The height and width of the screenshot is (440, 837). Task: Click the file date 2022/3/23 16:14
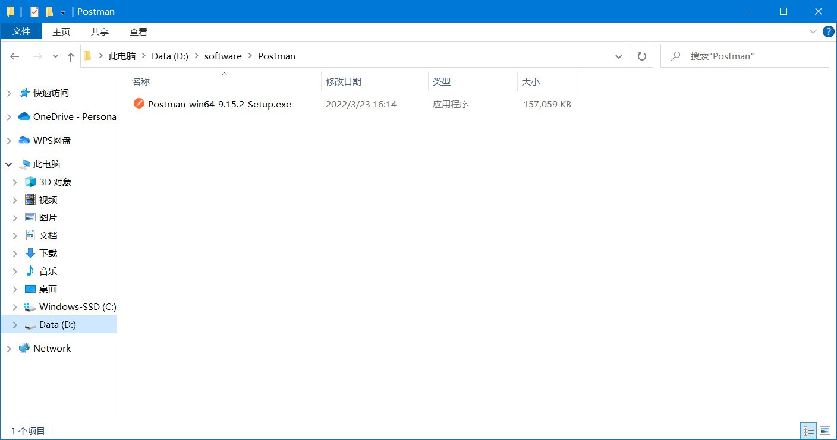(x=361, y=105)
